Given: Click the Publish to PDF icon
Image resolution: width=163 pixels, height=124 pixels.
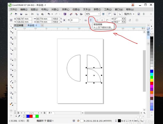Looking at the screenshot, I should click(x=81, y=14).
